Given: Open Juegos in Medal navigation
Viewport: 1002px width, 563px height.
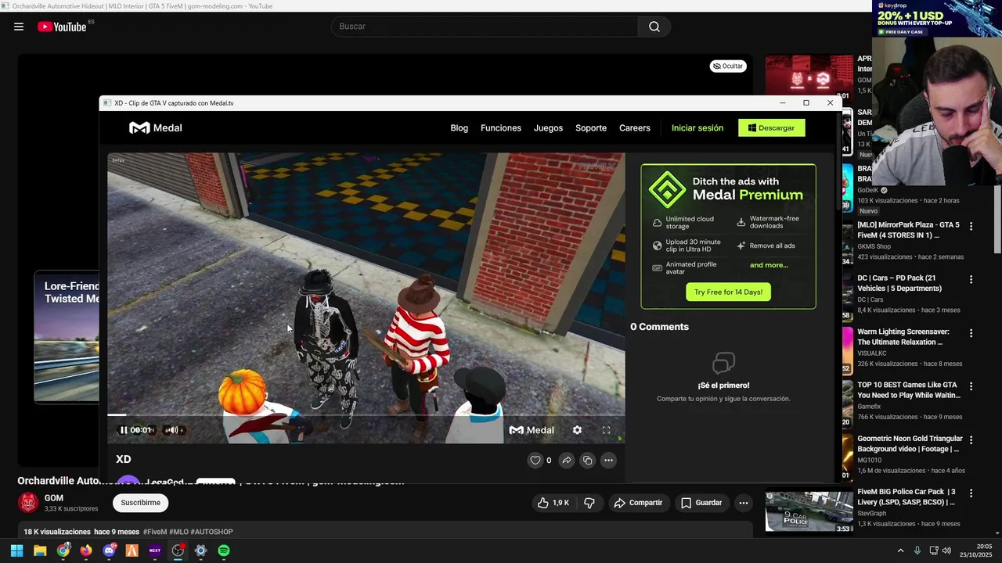Looking at the screenshot, I should [x=548, y=128].
